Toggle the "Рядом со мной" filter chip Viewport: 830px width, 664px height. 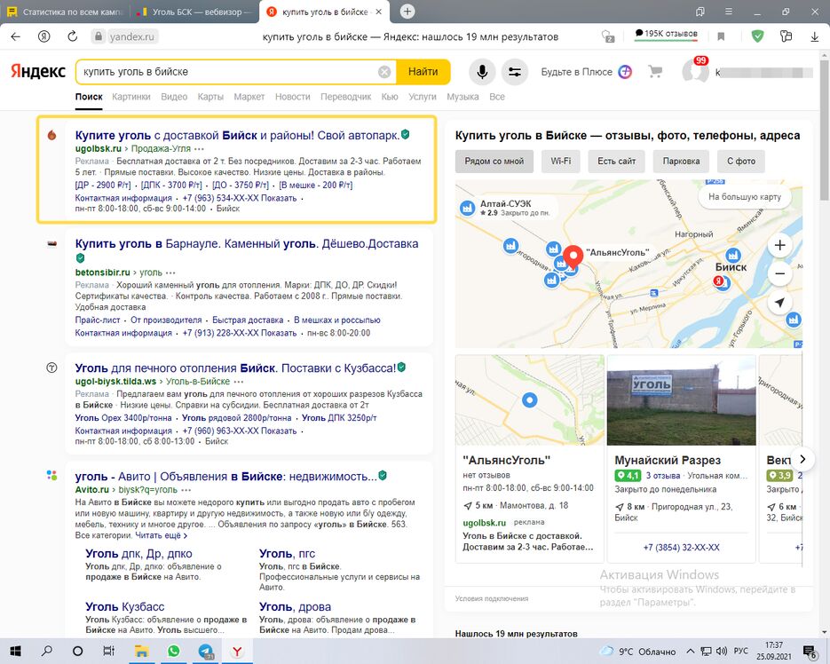[x=494, y=162]
